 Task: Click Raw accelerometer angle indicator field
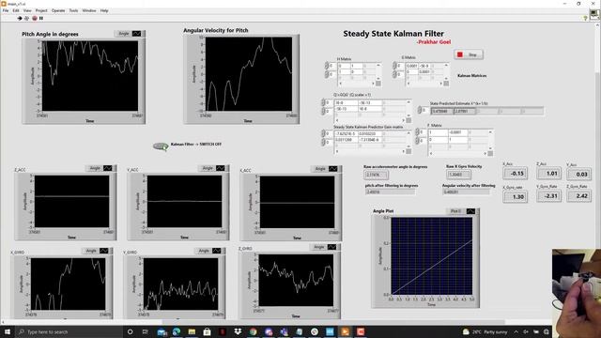point(376,175)
